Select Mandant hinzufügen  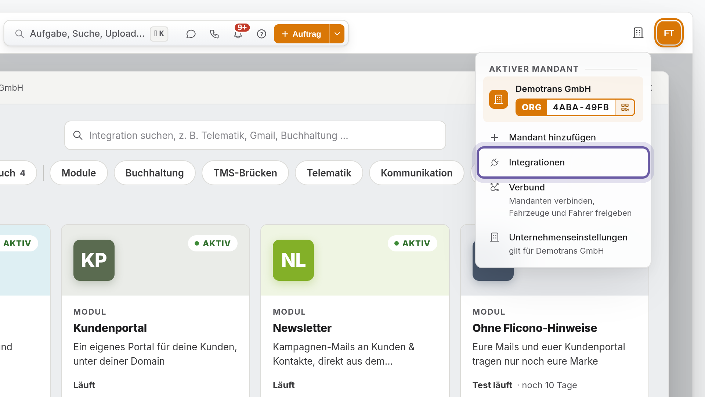click(563, 137)
